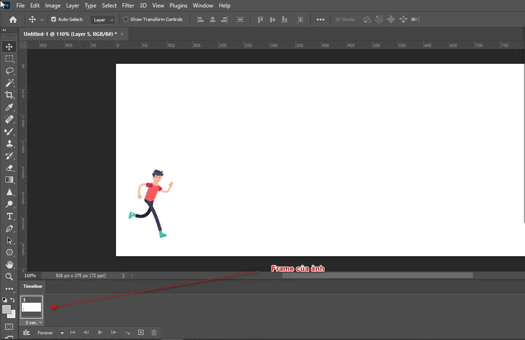Select the Brush tool
Viewport: 525px width, 340px height.
coord(9,131)
